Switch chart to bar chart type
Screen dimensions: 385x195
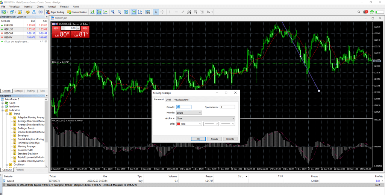coord(92,12)
